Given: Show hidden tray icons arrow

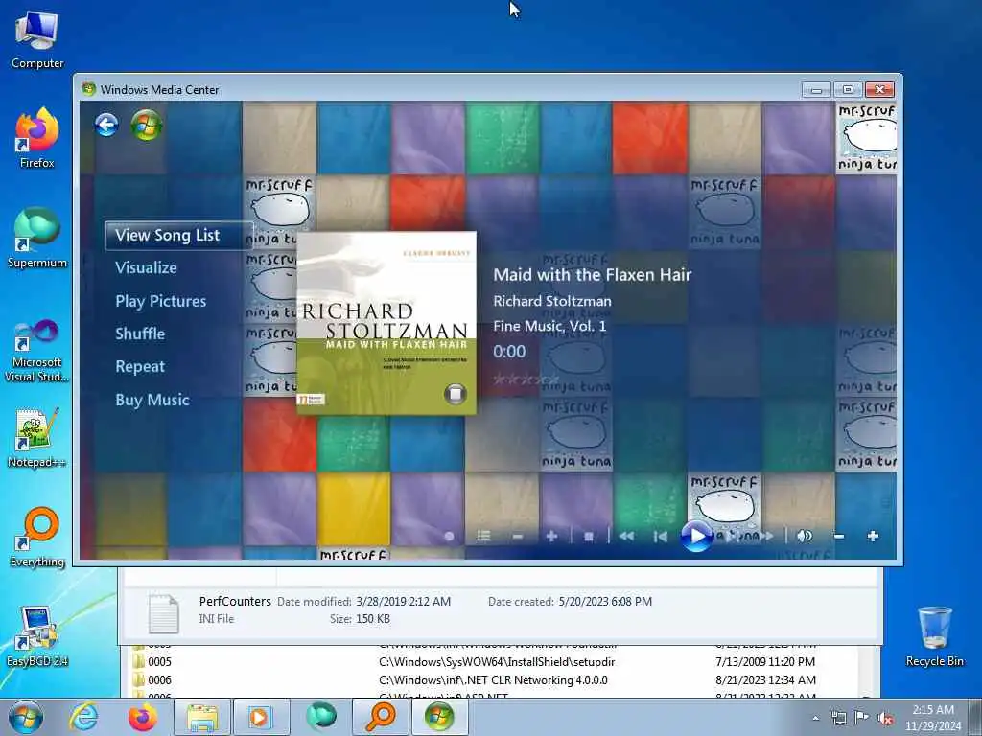Looking at the screenshot, I should tap(815, 718).
